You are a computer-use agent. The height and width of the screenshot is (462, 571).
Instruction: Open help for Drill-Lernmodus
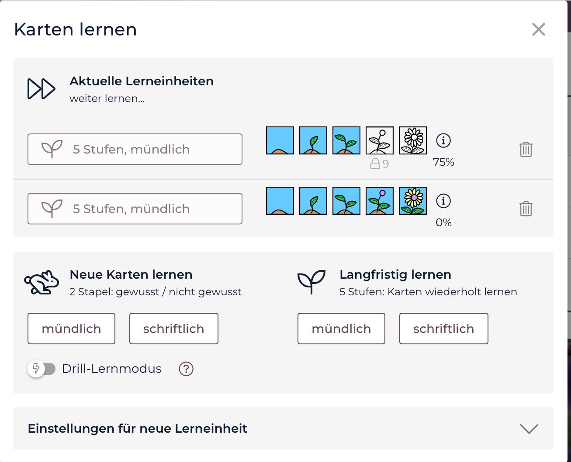pos(186,369)
